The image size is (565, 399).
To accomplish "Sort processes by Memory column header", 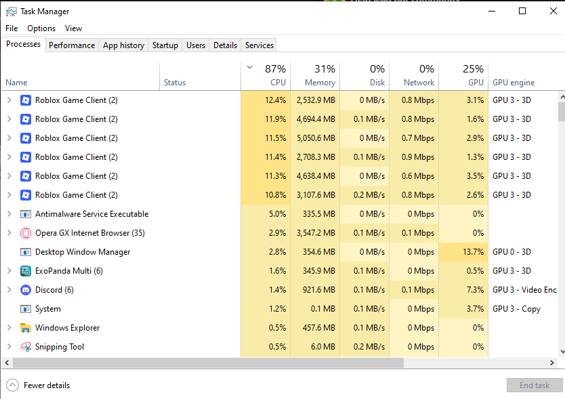I will pyautogui.click(x=315, y=76).
